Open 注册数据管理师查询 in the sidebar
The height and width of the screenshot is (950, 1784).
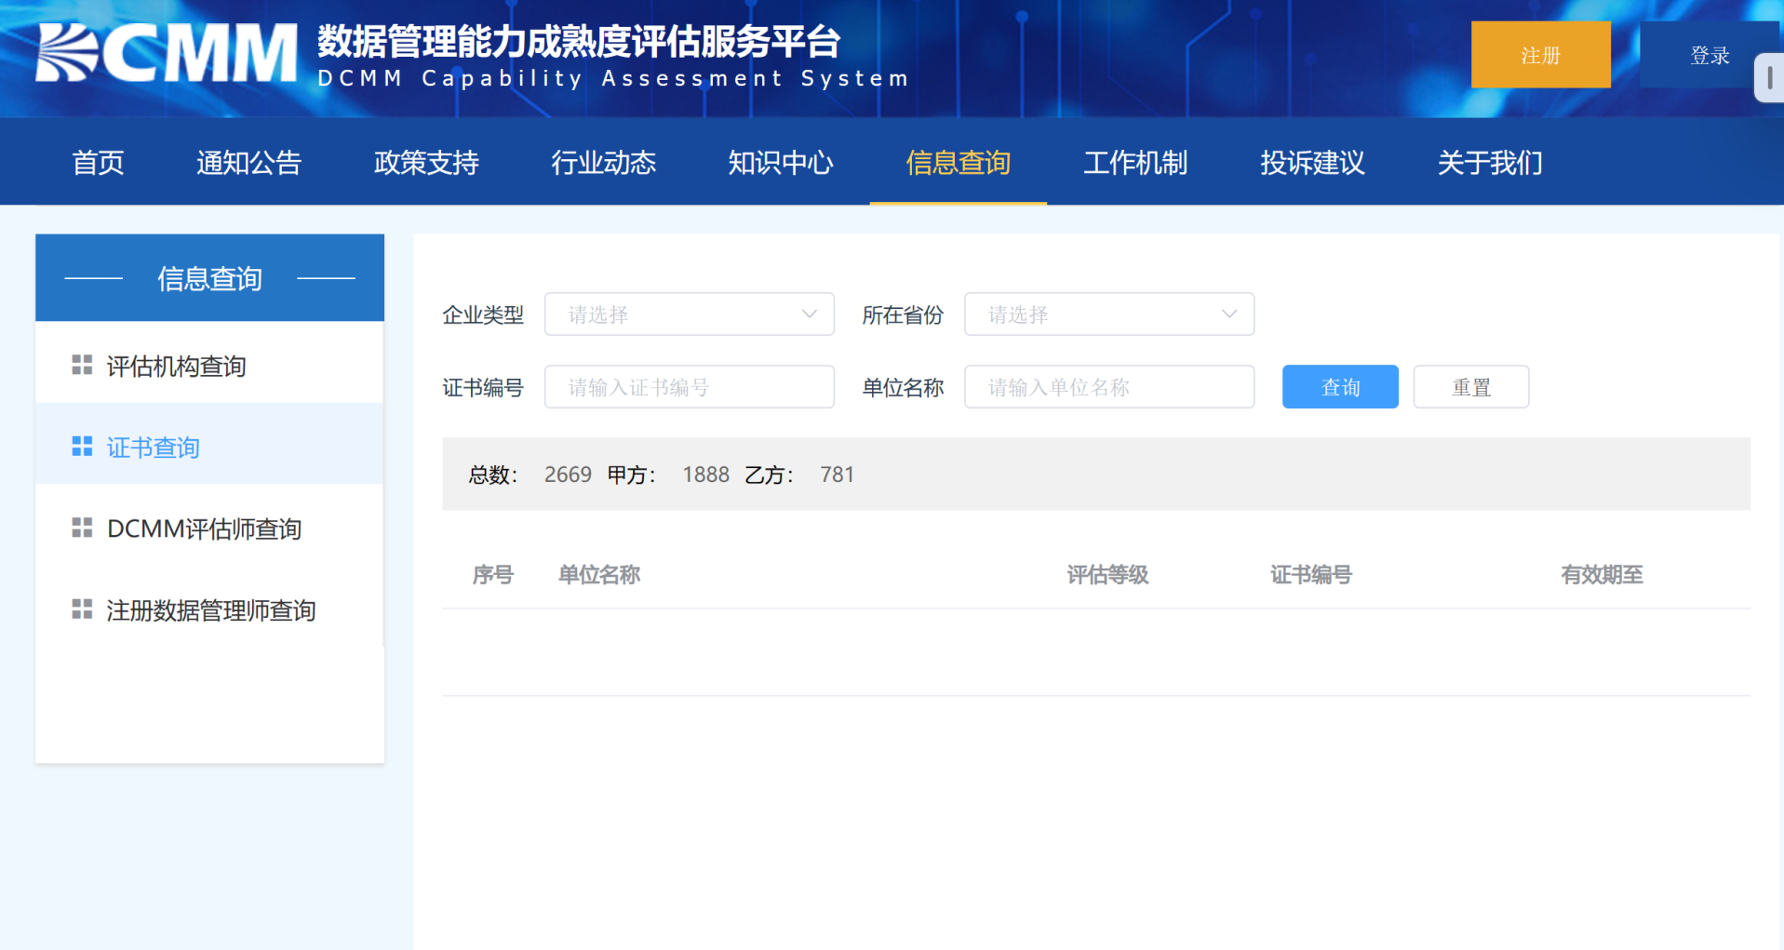209,609
